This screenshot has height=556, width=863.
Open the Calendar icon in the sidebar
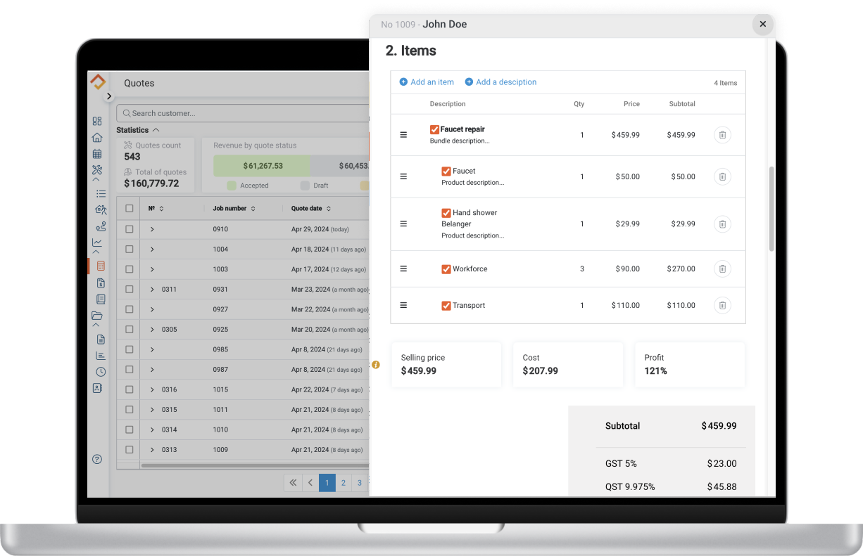97,153
